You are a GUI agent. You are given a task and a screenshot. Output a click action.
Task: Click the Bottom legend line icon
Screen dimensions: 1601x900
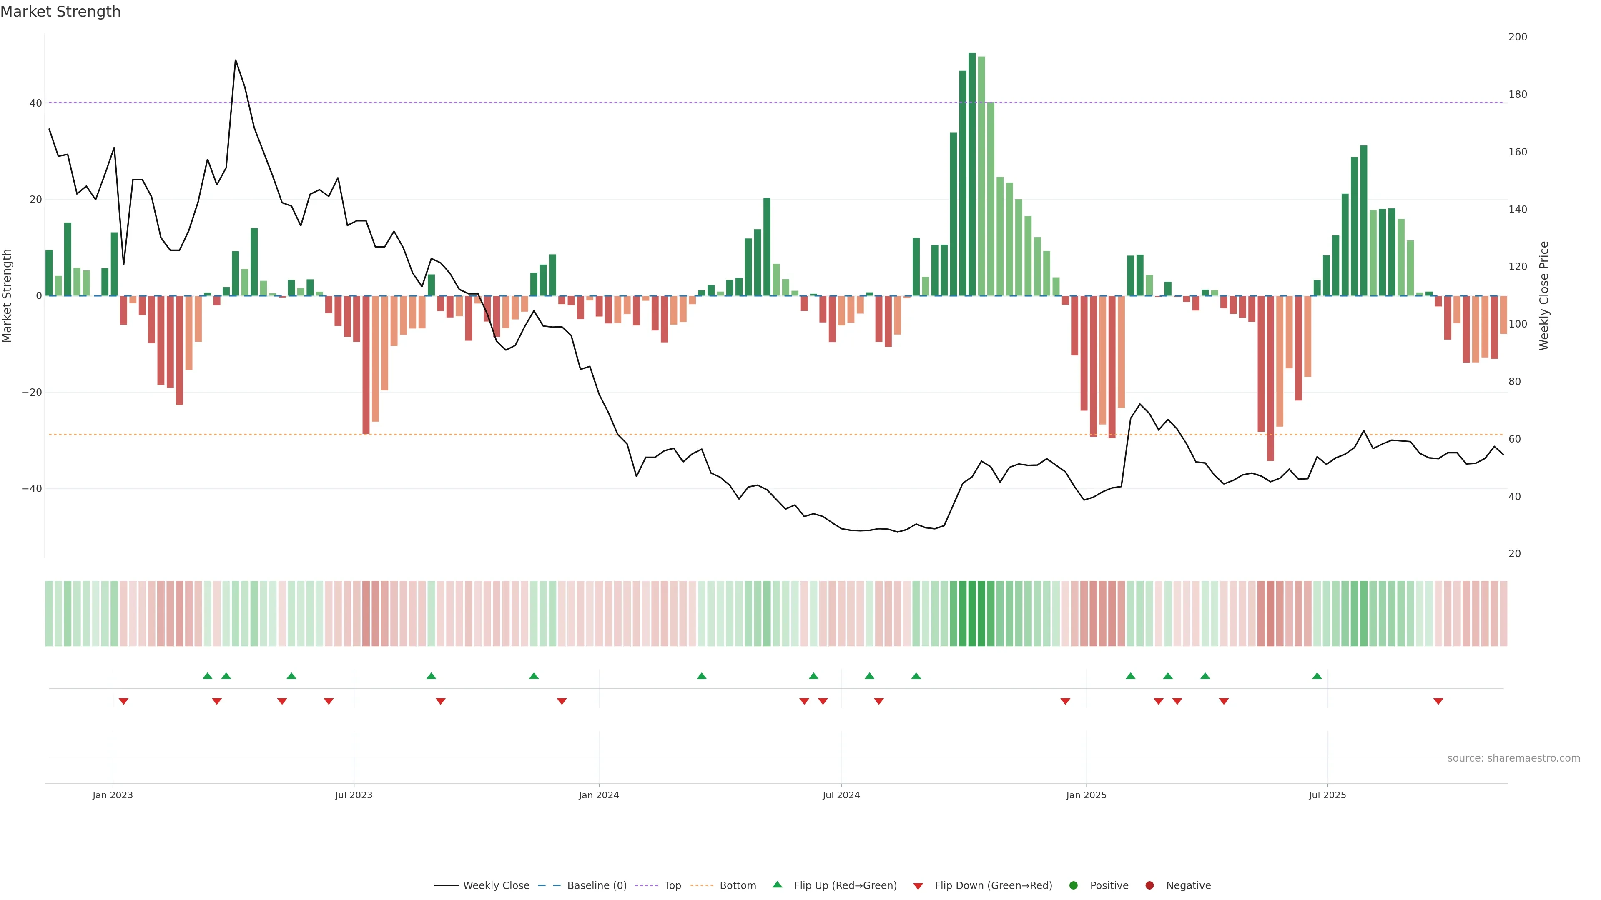[x=702, y=886]
